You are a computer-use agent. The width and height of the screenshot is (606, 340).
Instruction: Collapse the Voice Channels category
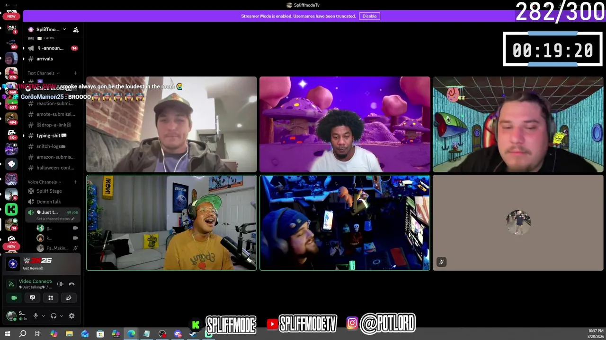(x=44, y=182)
